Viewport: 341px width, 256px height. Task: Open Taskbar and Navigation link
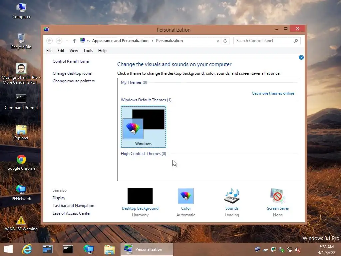pos(73,206)
